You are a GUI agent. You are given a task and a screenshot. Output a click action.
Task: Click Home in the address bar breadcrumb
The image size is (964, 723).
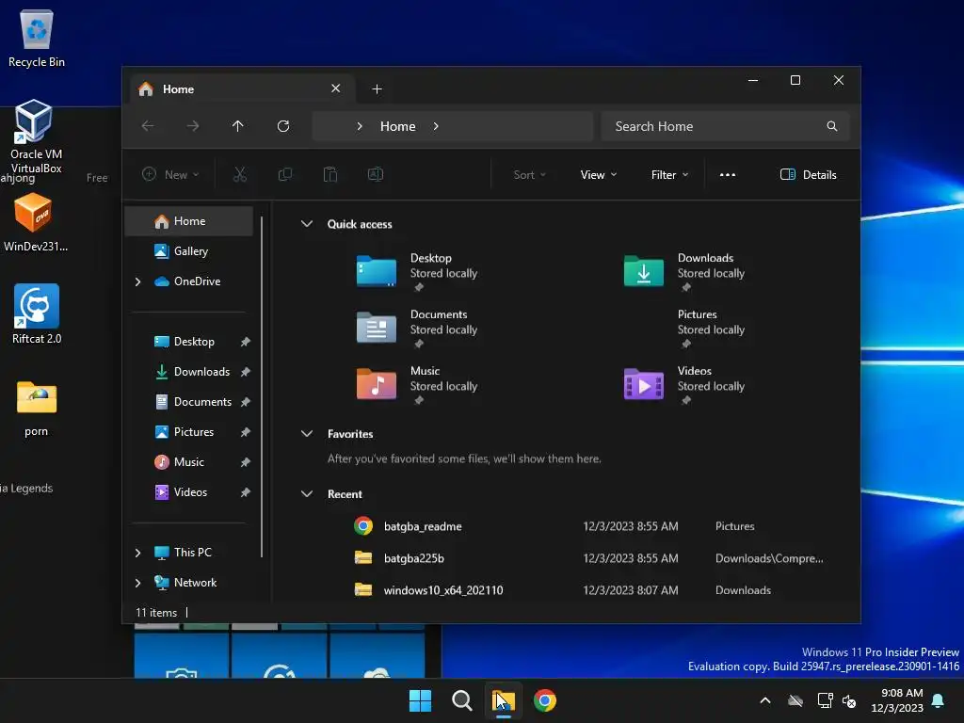[398, 126]
